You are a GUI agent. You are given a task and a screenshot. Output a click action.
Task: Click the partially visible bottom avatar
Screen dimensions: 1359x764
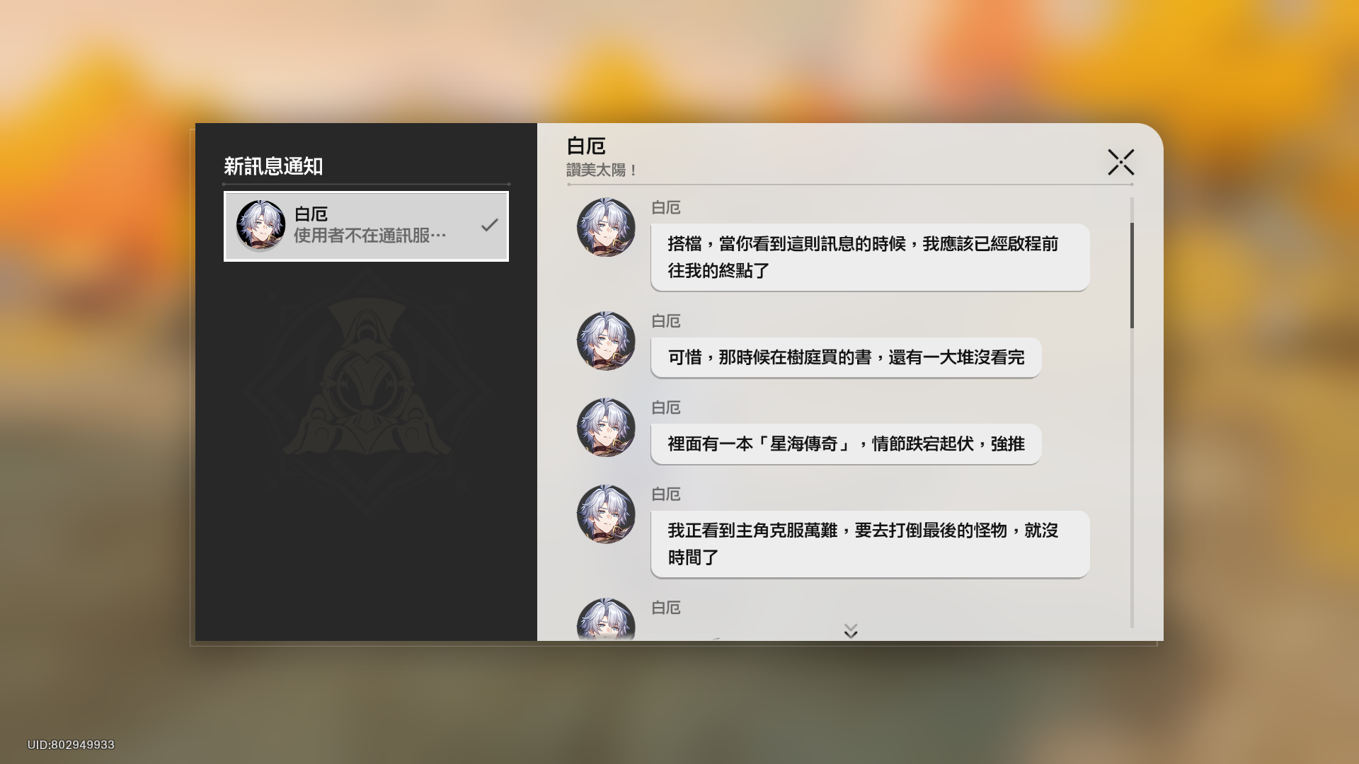(x=606, y=620)
